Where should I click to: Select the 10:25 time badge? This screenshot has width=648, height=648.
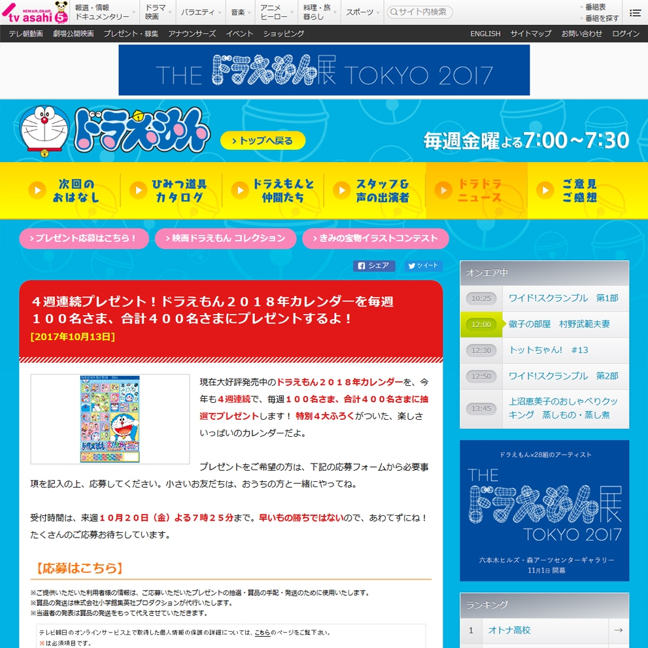[x=481, y=298]
